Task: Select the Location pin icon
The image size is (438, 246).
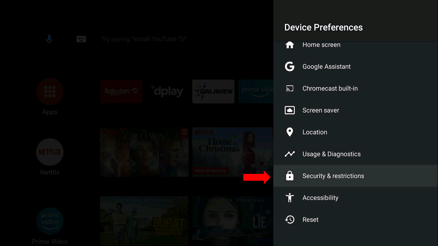Action: [289, 132]
